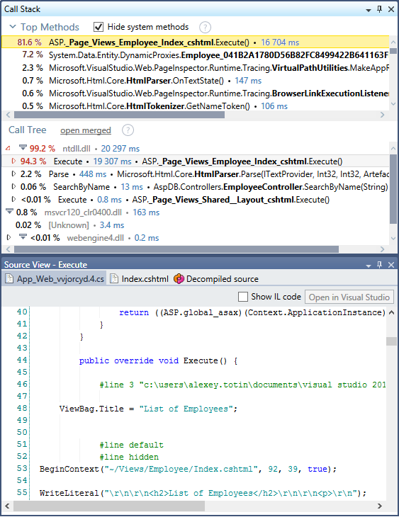399x517 pixels.
Task: Click the Index.cshtml file icon tab
Action: pyautogui.click(x=114, y=279)
